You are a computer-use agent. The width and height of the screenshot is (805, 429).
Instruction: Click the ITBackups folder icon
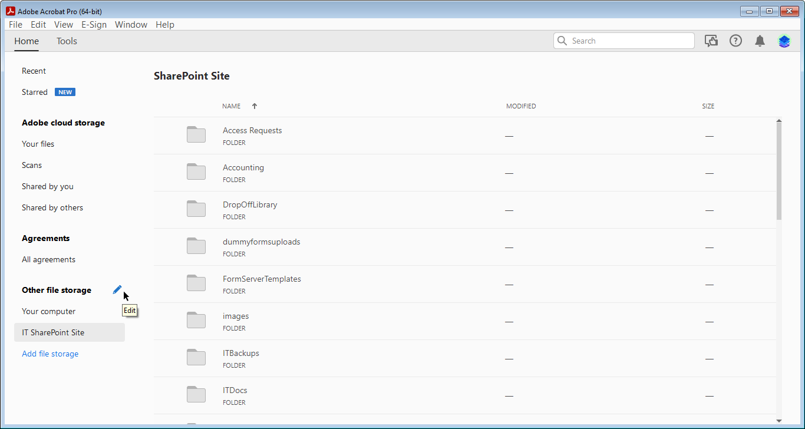(196, 357)
